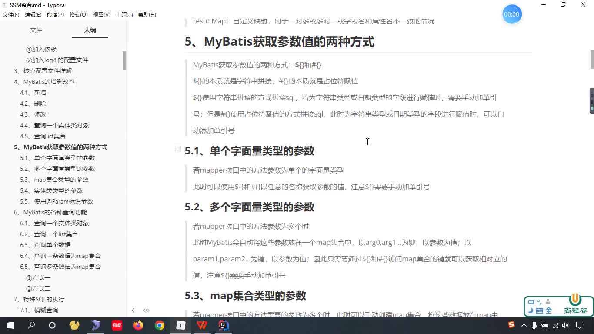The image size is (594, 334).
Task: Select bold outline heading 5、MyBatis获取参数值的两种方式
Action: click(x=60, y=147)
